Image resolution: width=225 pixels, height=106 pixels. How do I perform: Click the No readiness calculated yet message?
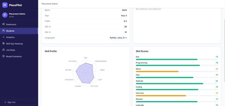click(149, 9)
